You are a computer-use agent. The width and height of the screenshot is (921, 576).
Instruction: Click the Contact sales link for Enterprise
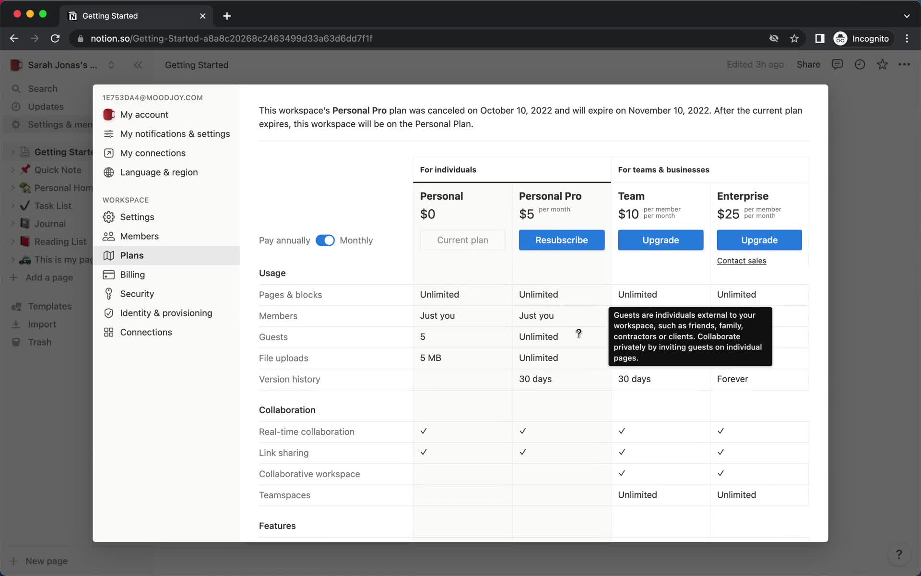(741, 261)
